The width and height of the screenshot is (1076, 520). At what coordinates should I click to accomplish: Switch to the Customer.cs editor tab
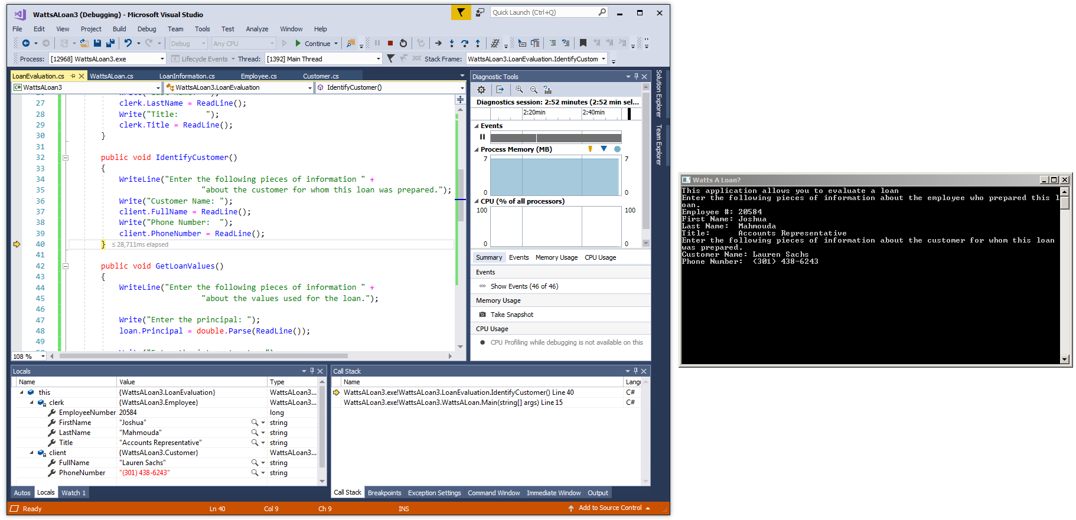(x=321, y=76)
